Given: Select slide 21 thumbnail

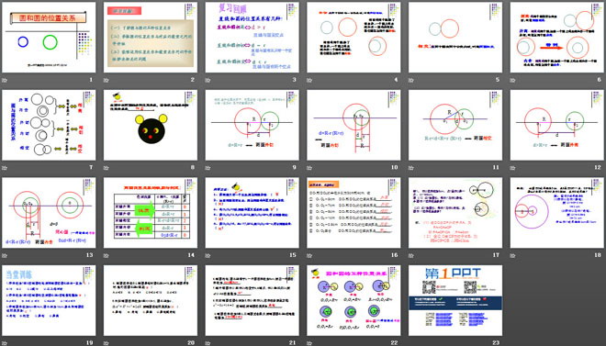Looking at the screenshot, I should click(252, 300).
